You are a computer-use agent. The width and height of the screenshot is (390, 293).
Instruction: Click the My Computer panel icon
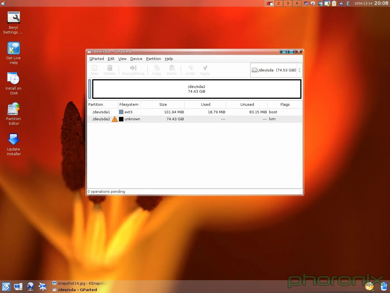pos(18,287)
